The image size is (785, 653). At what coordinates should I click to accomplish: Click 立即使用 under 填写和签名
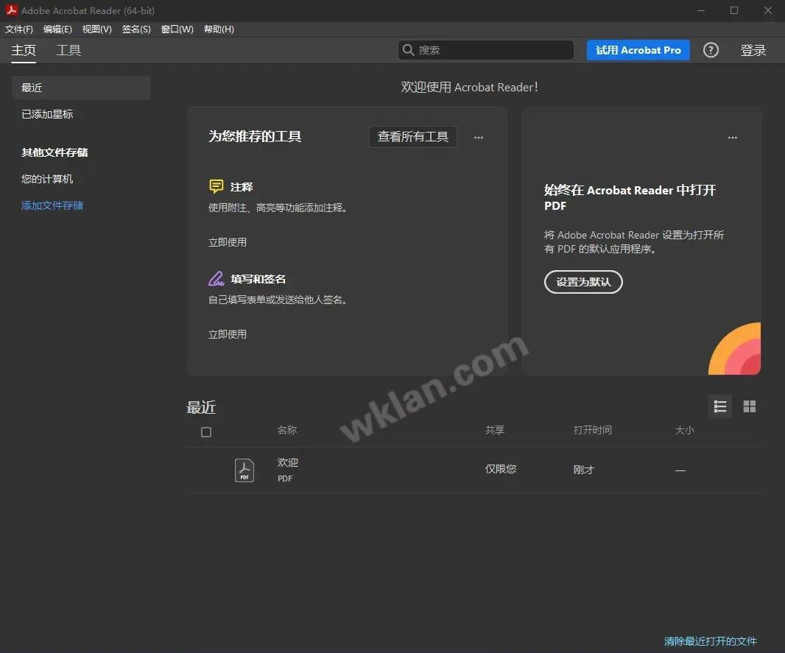(x=228, y=334)
